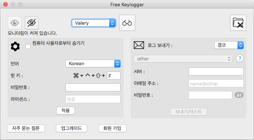Click the envelope icon next to 로그 보내기
Viewport: 254px width, 140px height.
(139, 45)
